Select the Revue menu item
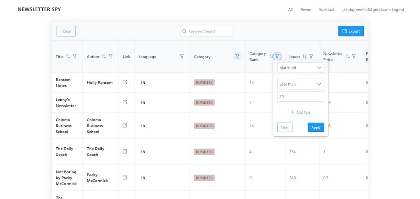The image size is (420, 199). tap(306, 9)
